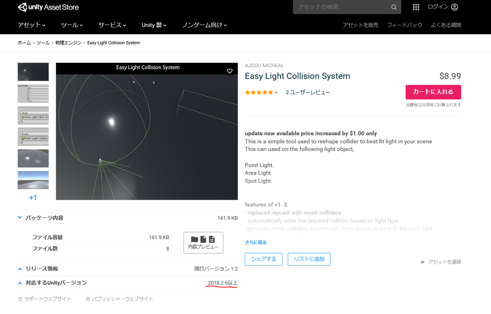Viewport: 491px width, 314px height.
Task: Go to ツール breadcrumb
Action: click(43, 43)
